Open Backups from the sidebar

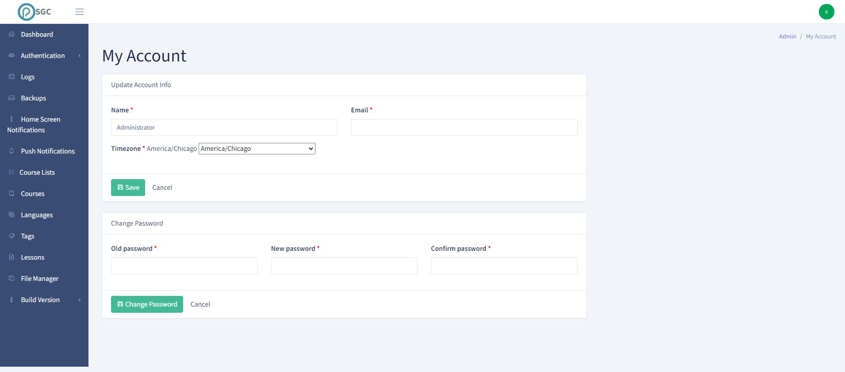coord(33,98)
